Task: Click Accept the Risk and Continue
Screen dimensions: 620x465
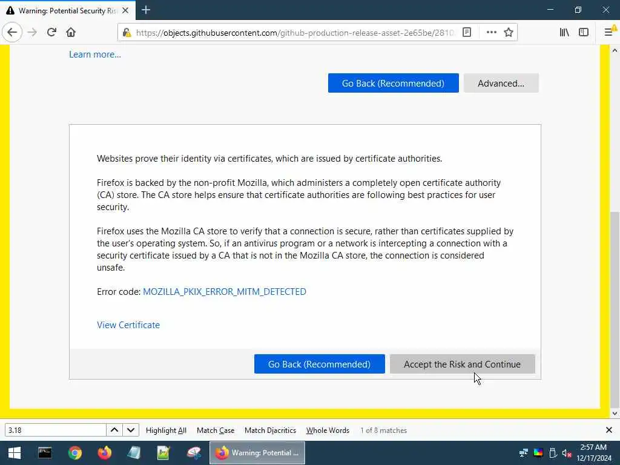Action: point(462,364)
